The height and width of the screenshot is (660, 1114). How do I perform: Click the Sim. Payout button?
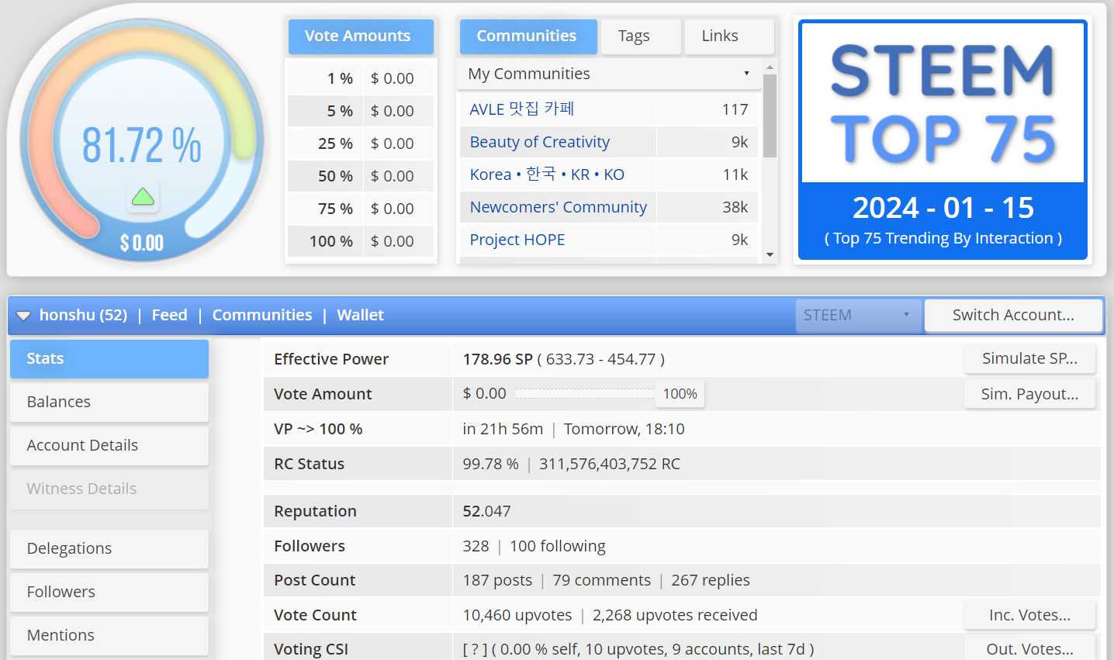1029,394
